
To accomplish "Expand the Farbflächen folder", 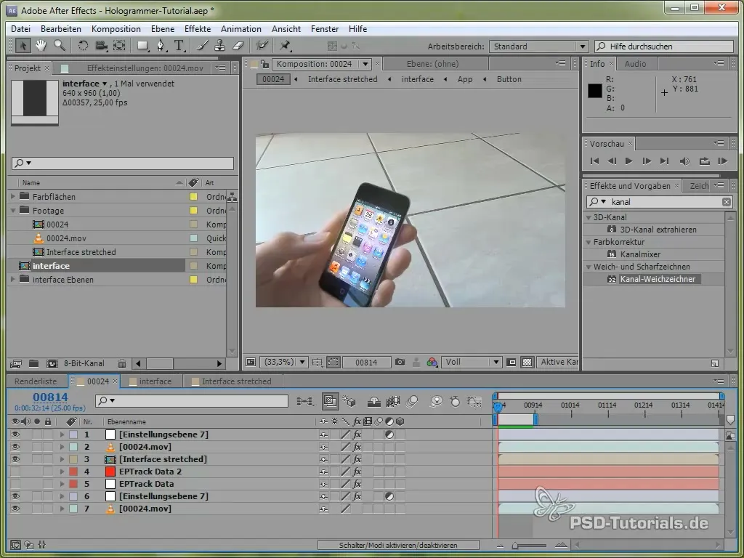I will [13, 196].
